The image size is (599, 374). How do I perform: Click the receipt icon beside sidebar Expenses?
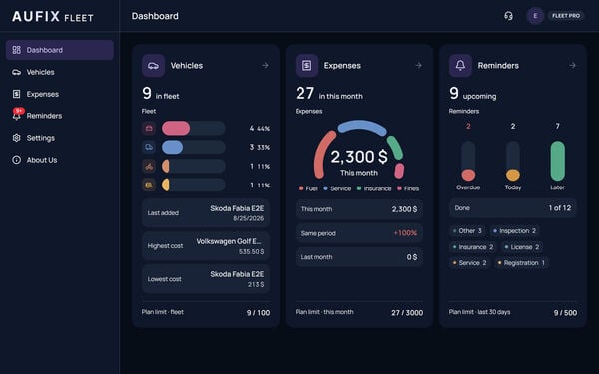point(16,94)
